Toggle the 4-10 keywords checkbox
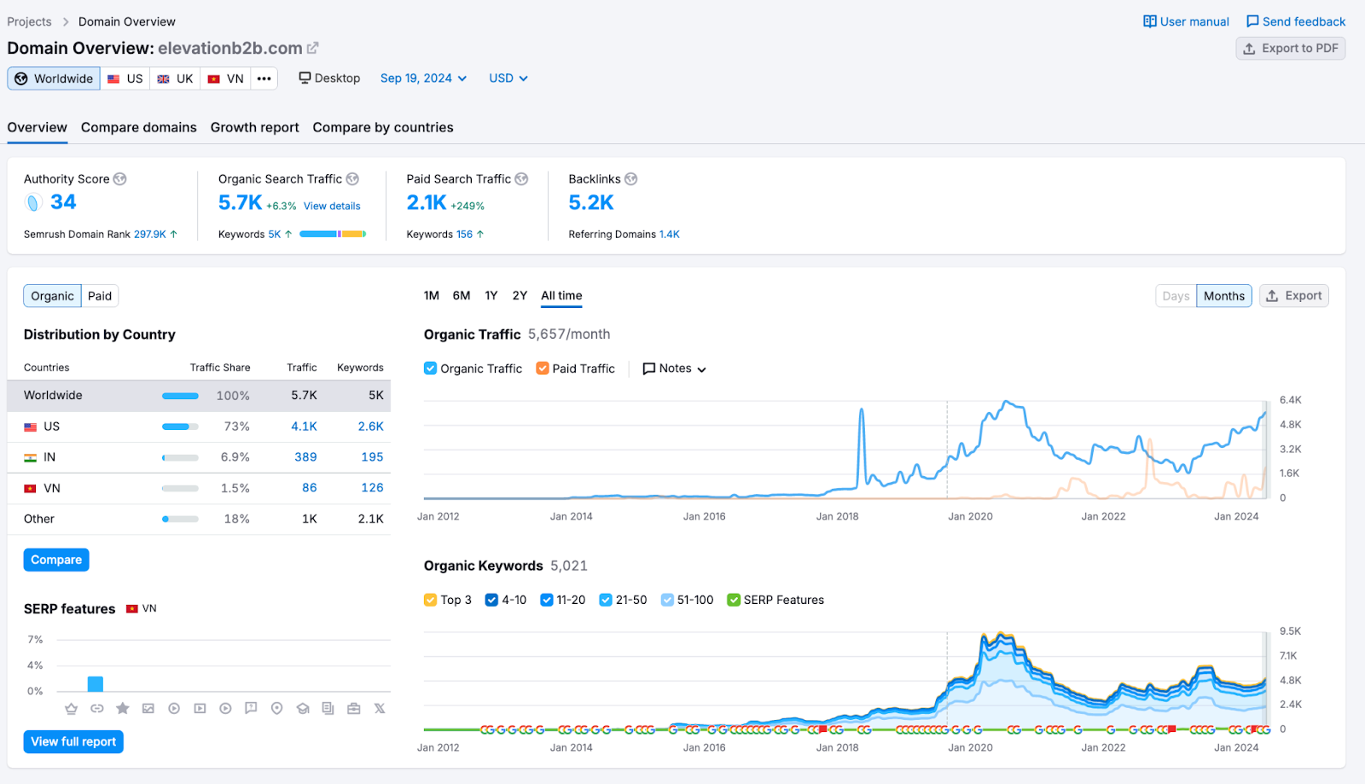 pyautogui.click(x=491, y=600)
